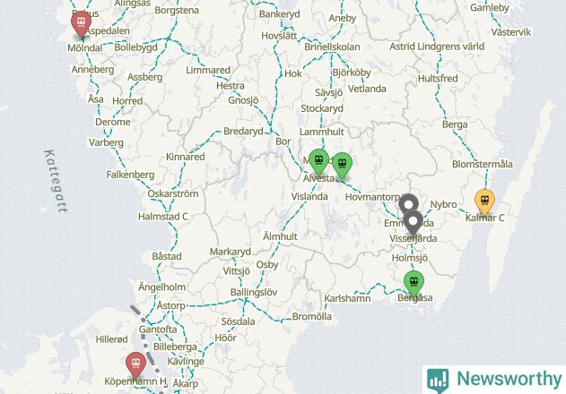Open the green train marker above Bergåsa
Viewport: 566px width, 394px height.
point(414,282)
